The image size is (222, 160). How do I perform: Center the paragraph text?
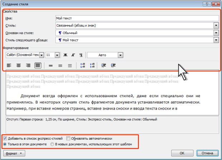(x=19, y=65)
